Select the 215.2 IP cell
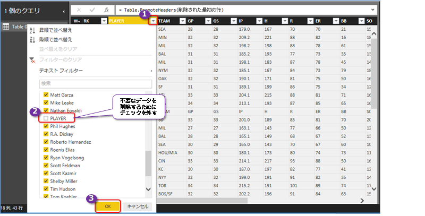Screen dimensions: 425x216 [x=250, y=186]
